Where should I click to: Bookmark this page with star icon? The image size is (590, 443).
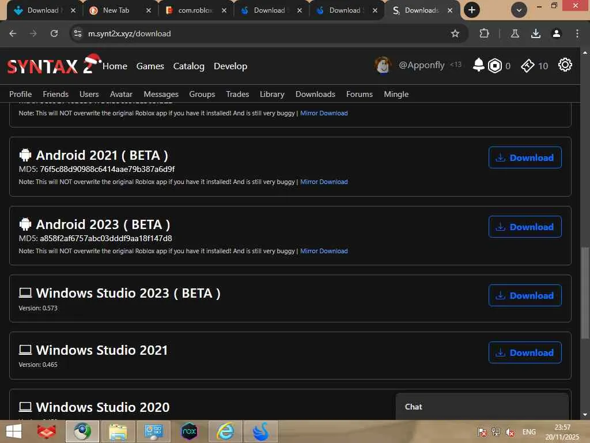point(455,33)
